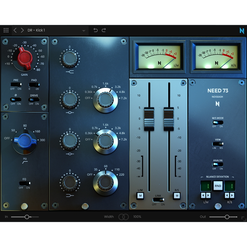
Task: Increase the L/M nuance deviation value
Action: (208, 195)
